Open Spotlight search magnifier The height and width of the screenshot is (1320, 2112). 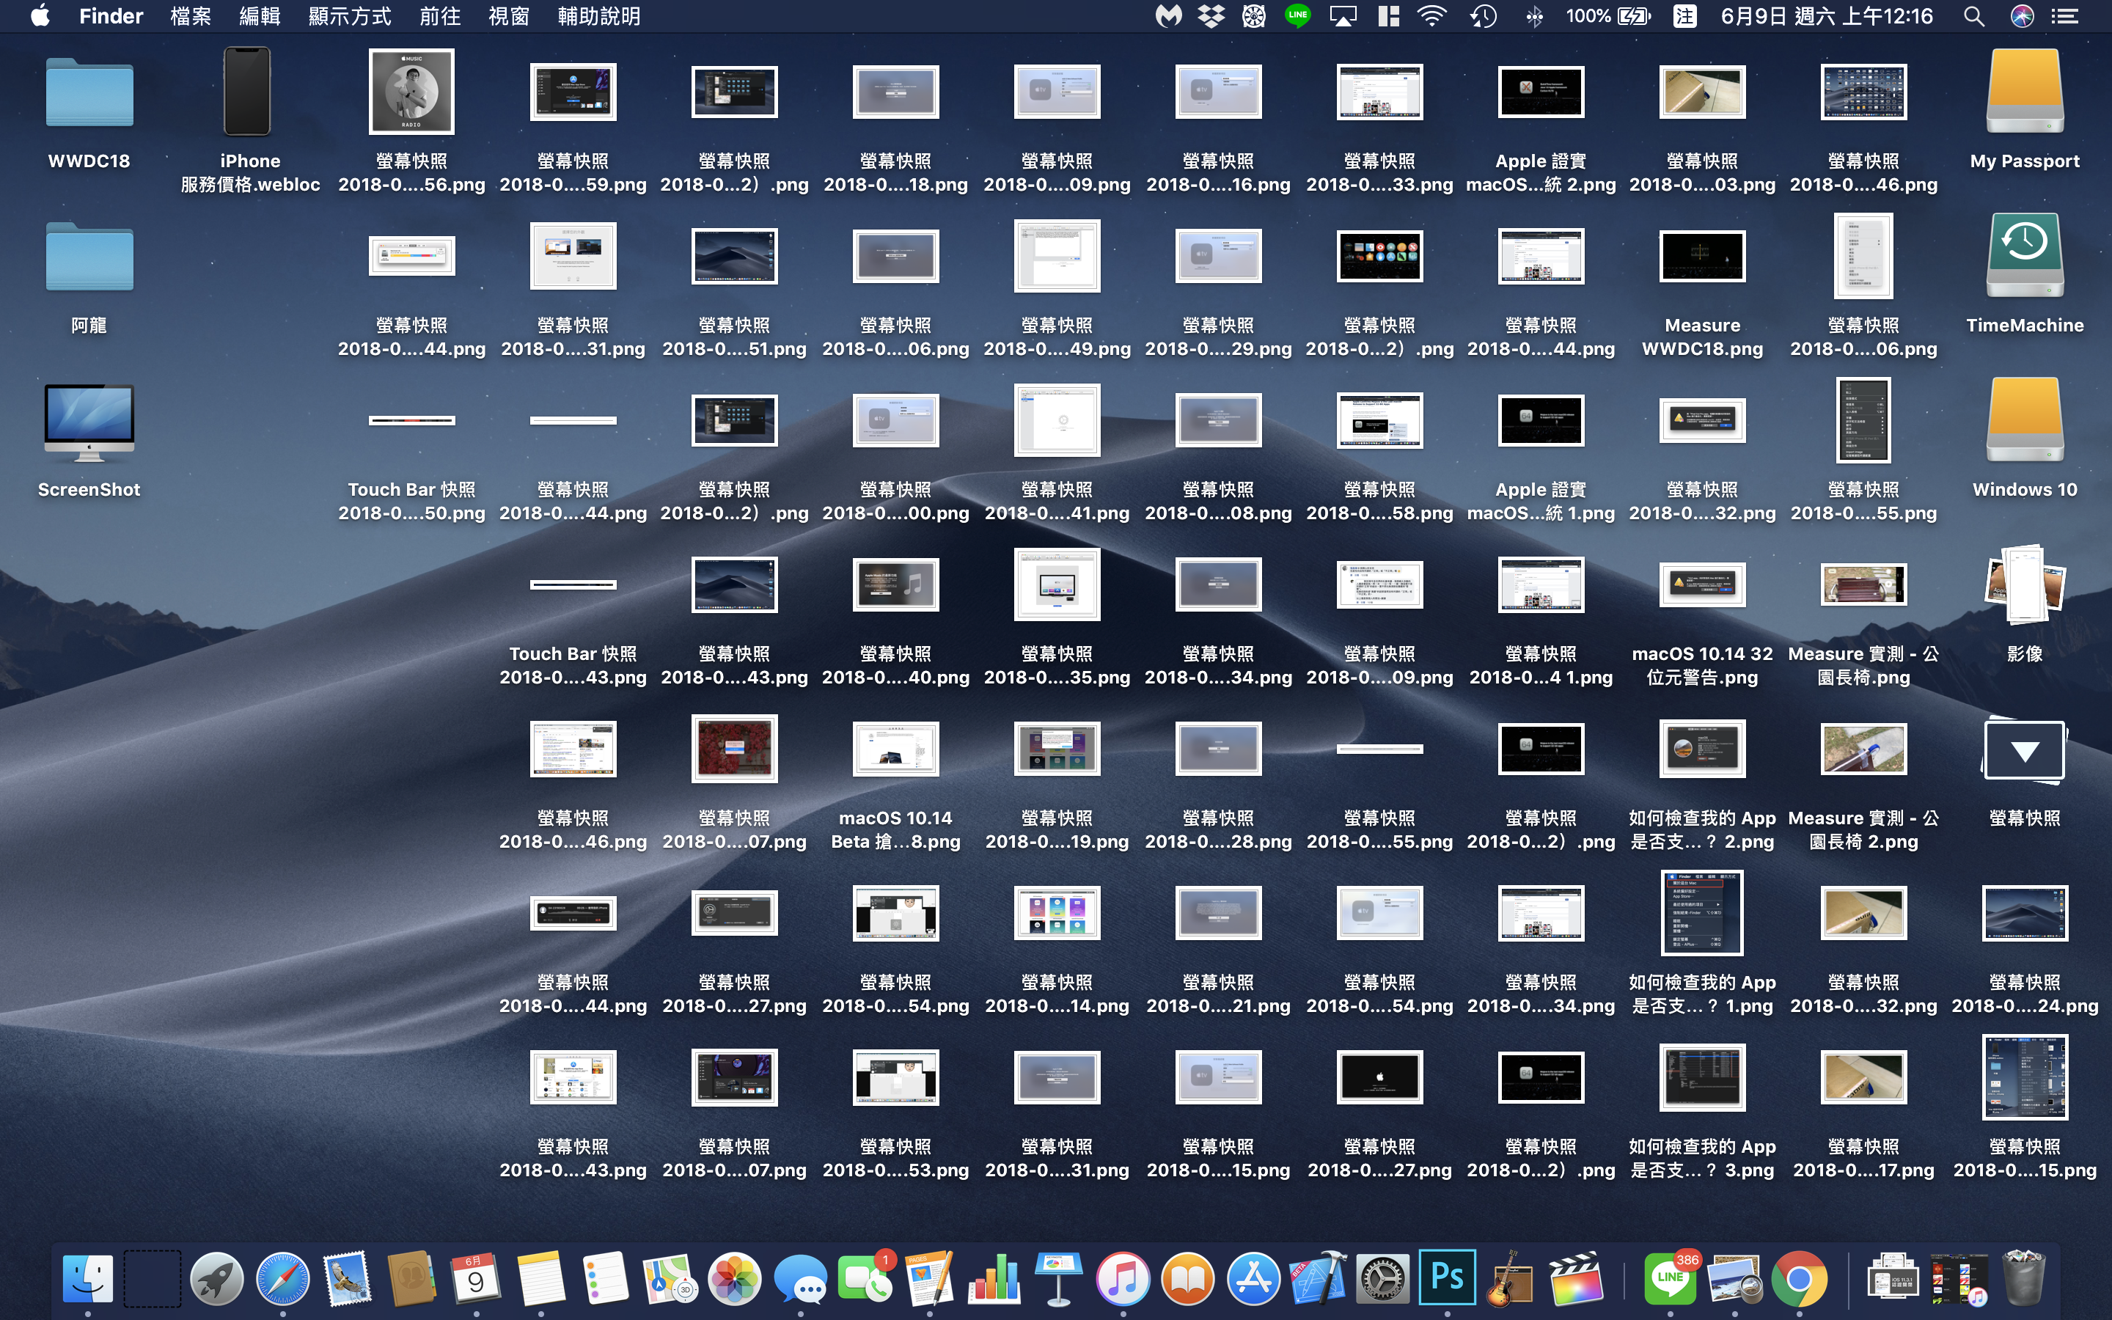point(1974,15)
